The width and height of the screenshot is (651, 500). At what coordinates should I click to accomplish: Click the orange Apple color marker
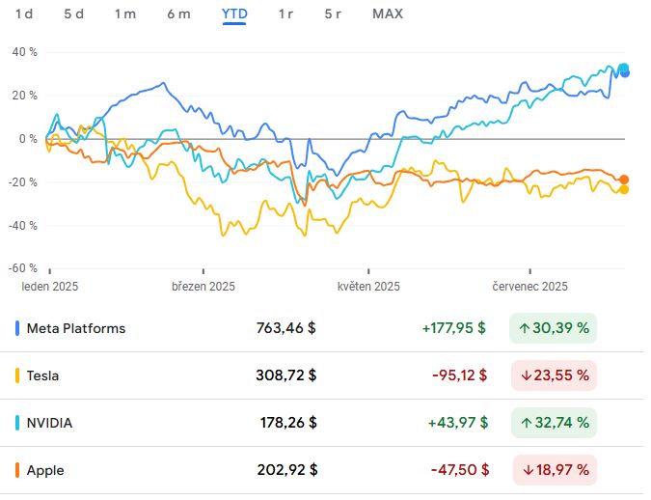pyautogui.click(x=17, y=470)
